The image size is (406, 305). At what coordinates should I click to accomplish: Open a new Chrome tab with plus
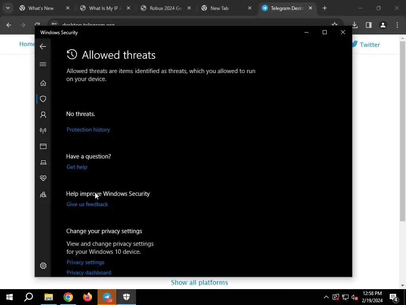click(x=324, y=8)
